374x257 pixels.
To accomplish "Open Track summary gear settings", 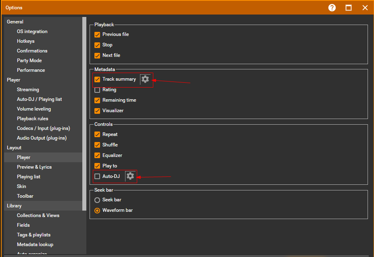I will click(145, 79).
